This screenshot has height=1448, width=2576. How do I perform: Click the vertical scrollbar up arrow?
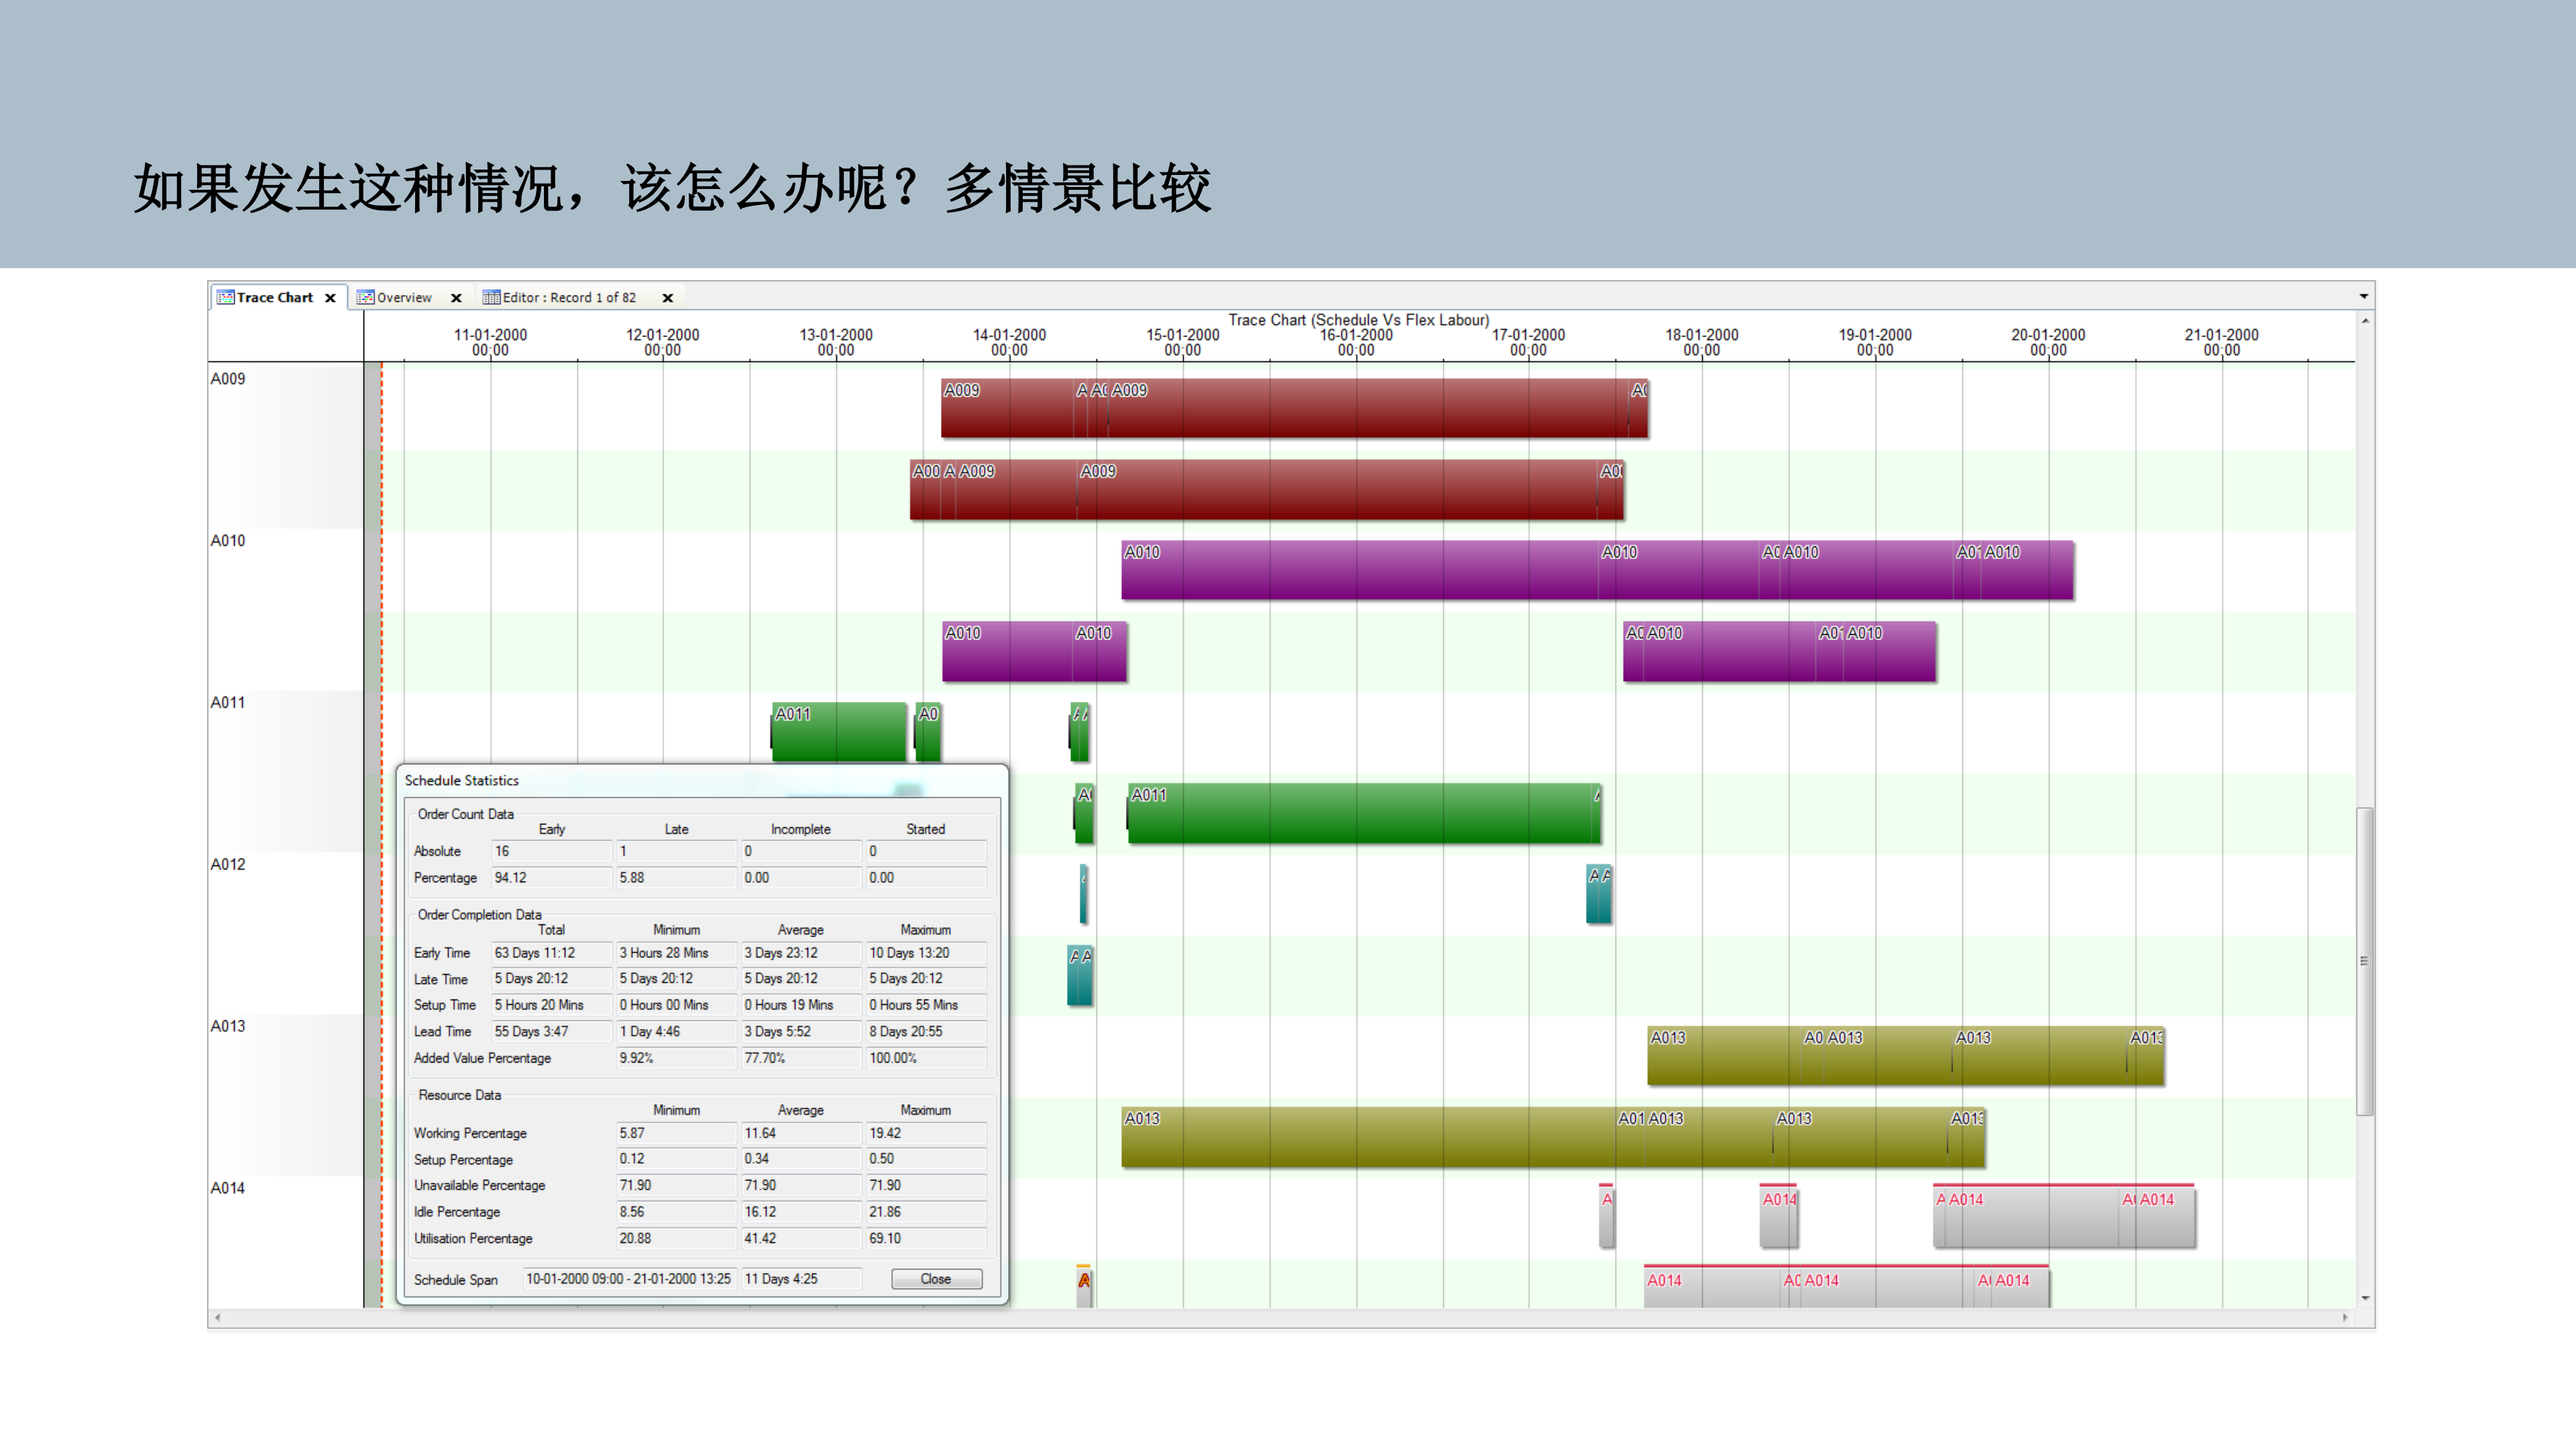2365,321
